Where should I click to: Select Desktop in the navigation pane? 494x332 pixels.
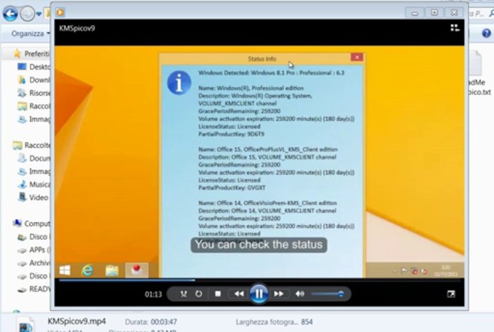(34, 67)
